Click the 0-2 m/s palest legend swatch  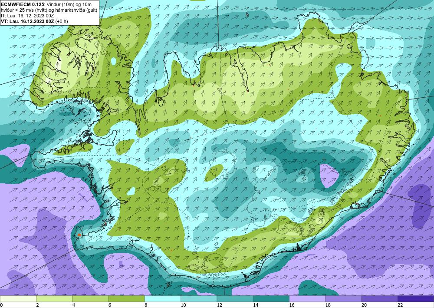(18, 298)
